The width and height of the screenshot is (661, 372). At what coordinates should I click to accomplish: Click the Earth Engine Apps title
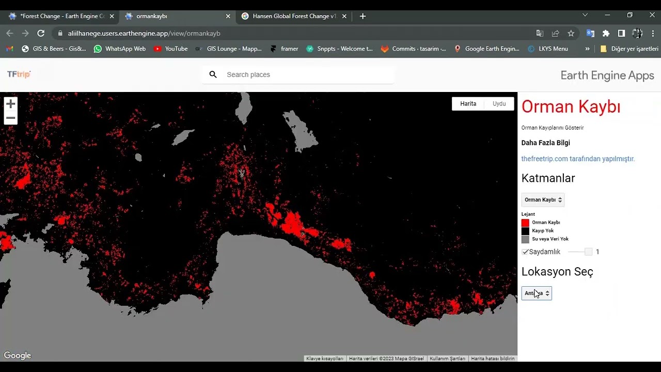607,75
